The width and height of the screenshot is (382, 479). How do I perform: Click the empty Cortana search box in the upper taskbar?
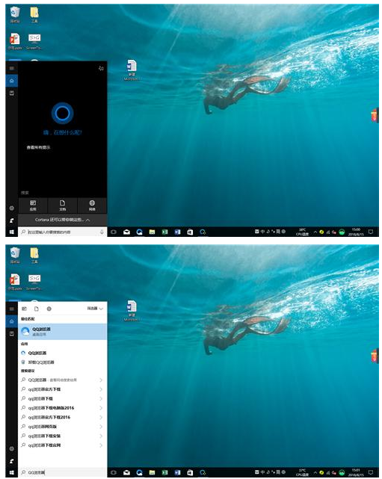coord(62,232)
